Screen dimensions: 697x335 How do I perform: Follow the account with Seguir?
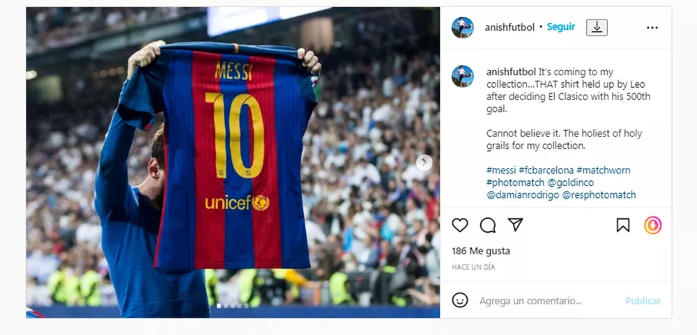pyautogui.click(x=561, y=27)
